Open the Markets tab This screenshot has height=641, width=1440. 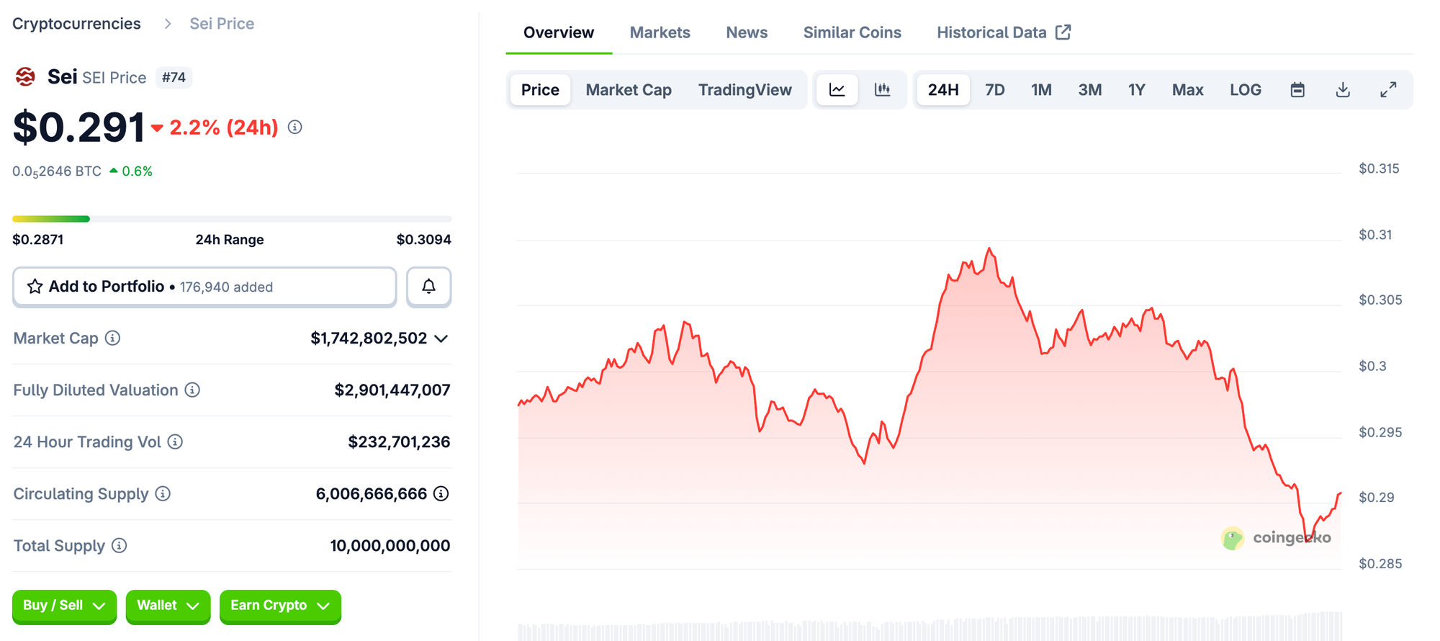(660, 32)
